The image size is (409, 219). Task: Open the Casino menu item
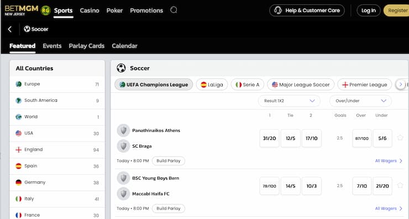coord(90,11)
